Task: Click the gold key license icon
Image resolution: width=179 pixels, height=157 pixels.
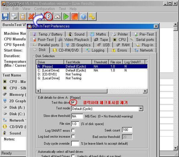Action: tap(92, 17)
